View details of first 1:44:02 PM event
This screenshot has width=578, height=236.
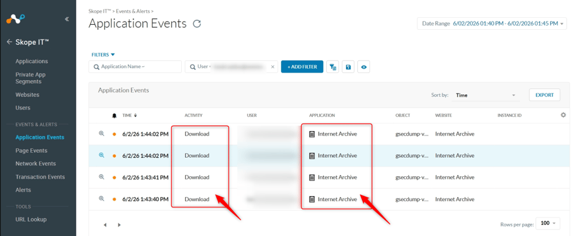point(102,134)
